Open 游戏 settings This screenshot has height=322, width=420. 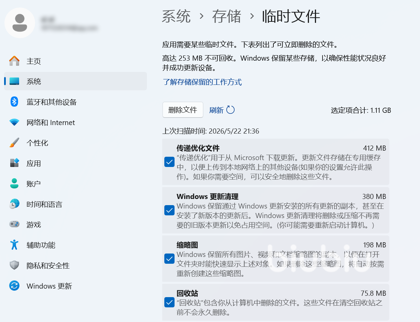pyautogui.click(x=75, y=225)
